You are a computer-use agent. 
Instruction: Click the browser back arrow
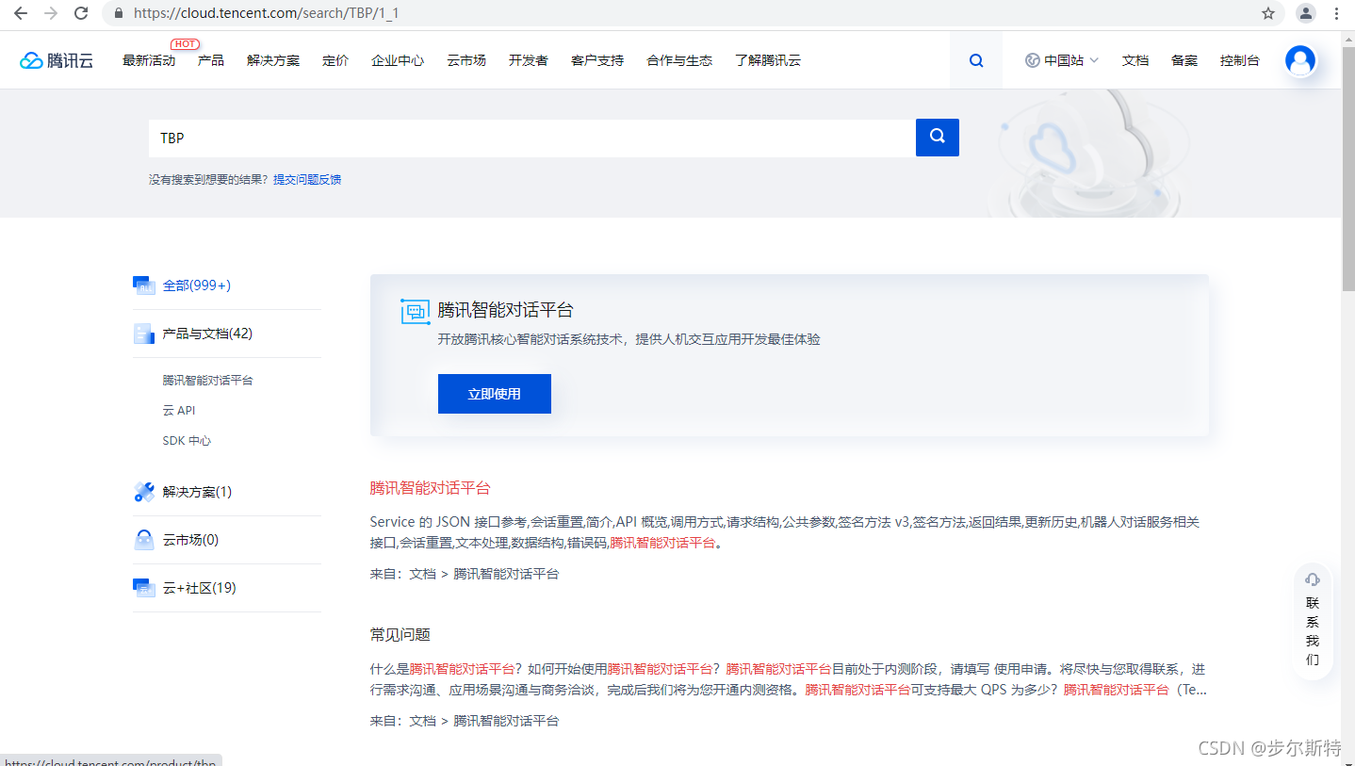20,13
